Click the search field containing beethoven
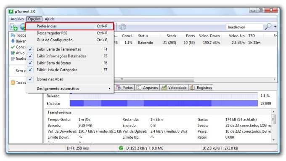 click(244, 27)
